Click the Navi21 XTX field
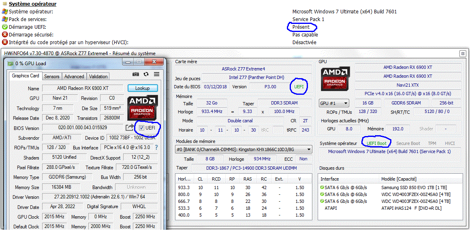 (408, 85)
